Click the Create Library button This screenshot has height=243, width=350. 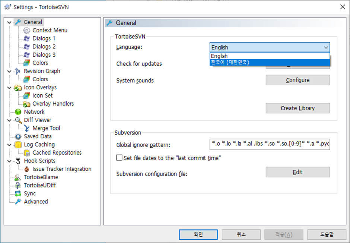point(298,108)
